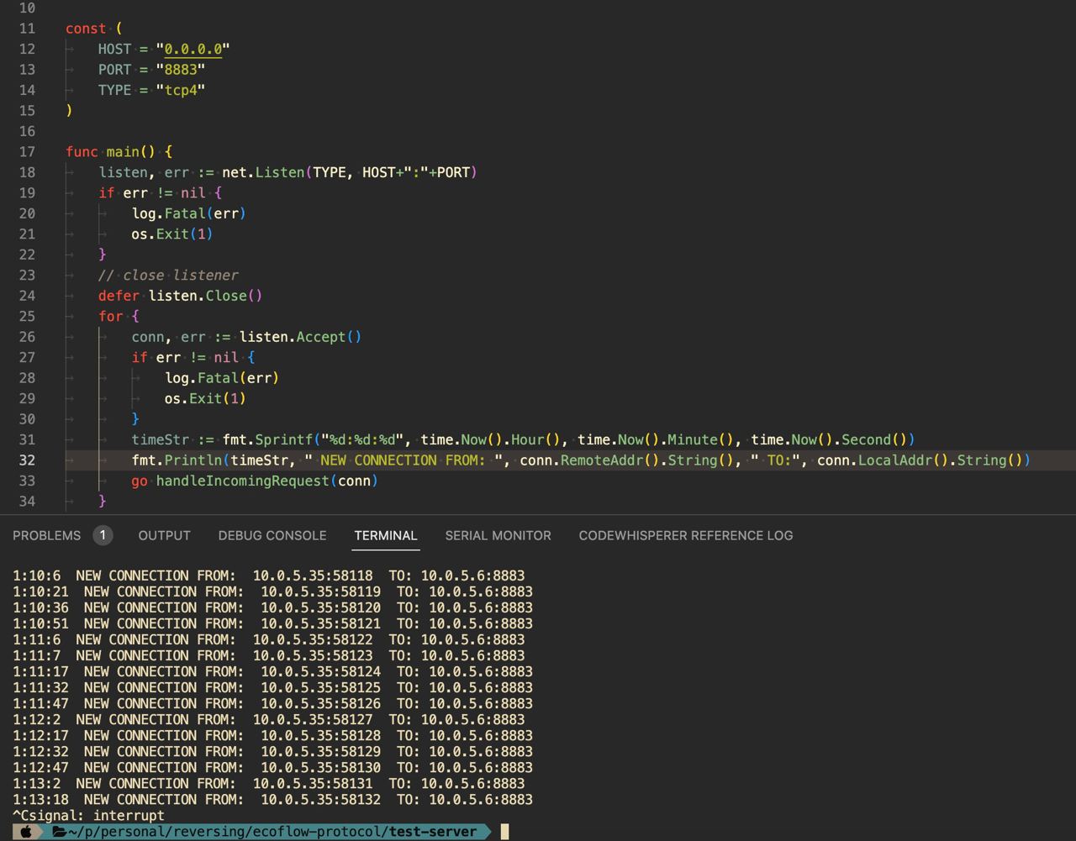Click terminal log line at 1:10:6
This screenshot has height=841, width=1076.
click(268, 576)
